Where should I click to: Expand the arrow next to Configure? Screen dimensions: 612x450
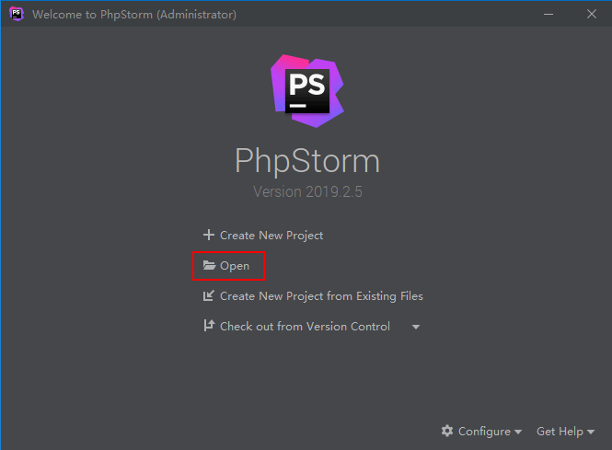pyautogui.click(x=518, y=432)
